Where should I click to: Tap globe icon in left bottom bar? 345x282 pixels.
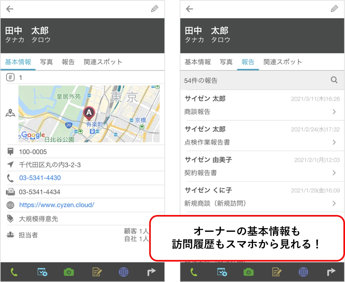coord(124,272)
